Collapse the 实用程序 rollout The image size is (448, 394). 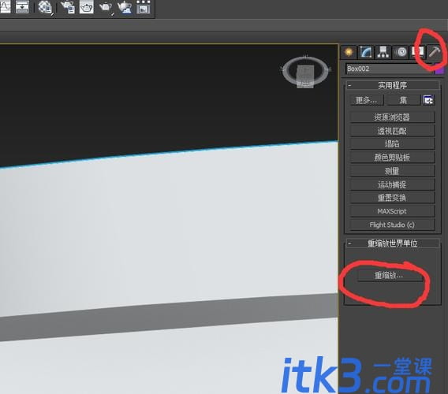392,85
